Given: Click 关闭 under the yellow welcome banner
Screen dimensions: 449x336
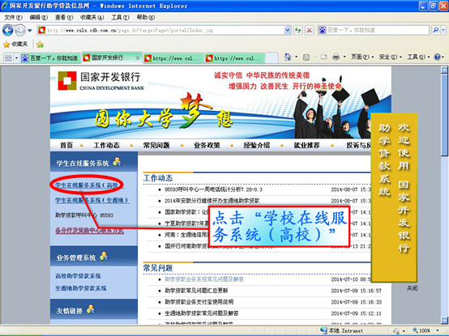Looking at the screenshot, I should [412, 288].
